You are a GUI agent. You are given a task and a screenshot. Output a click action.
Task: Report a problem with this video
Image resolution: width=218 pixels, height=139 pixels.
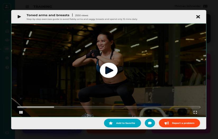coord(179,123)
